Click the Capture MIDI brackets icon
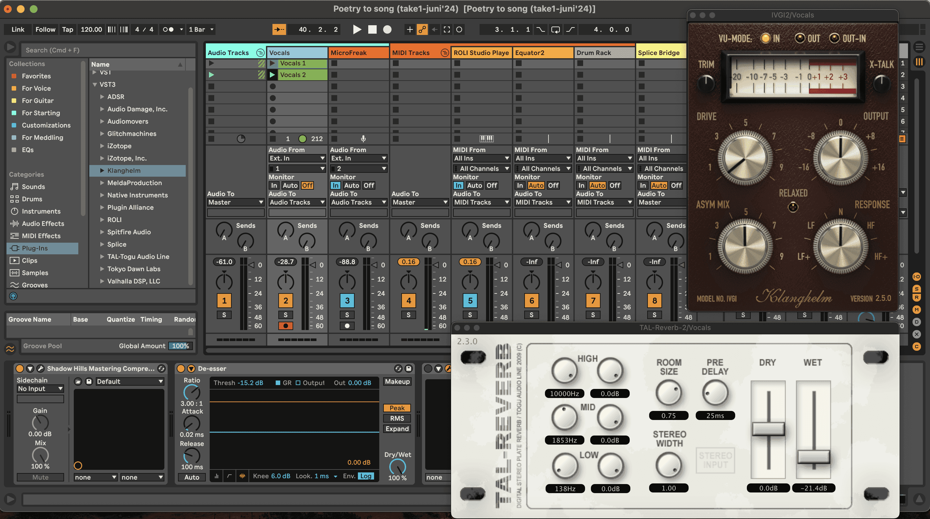 447,29
